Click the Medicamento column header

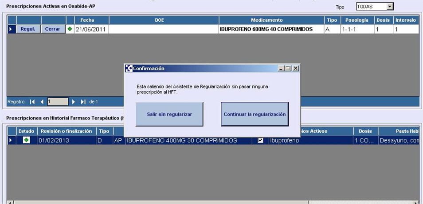266,20
